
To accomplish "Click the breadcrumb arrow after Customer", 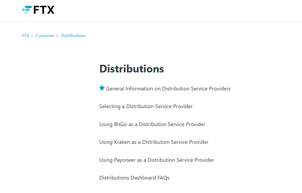I will [57, 36].
